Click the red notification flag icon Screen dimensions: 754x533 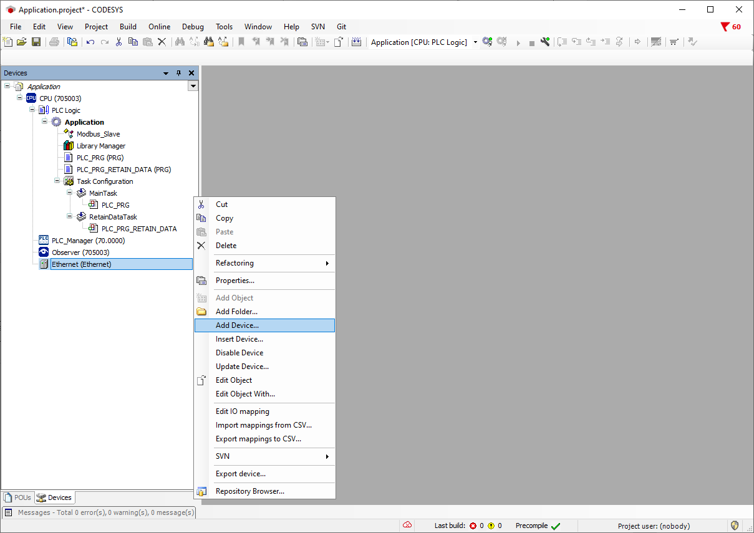click(725, 27)
